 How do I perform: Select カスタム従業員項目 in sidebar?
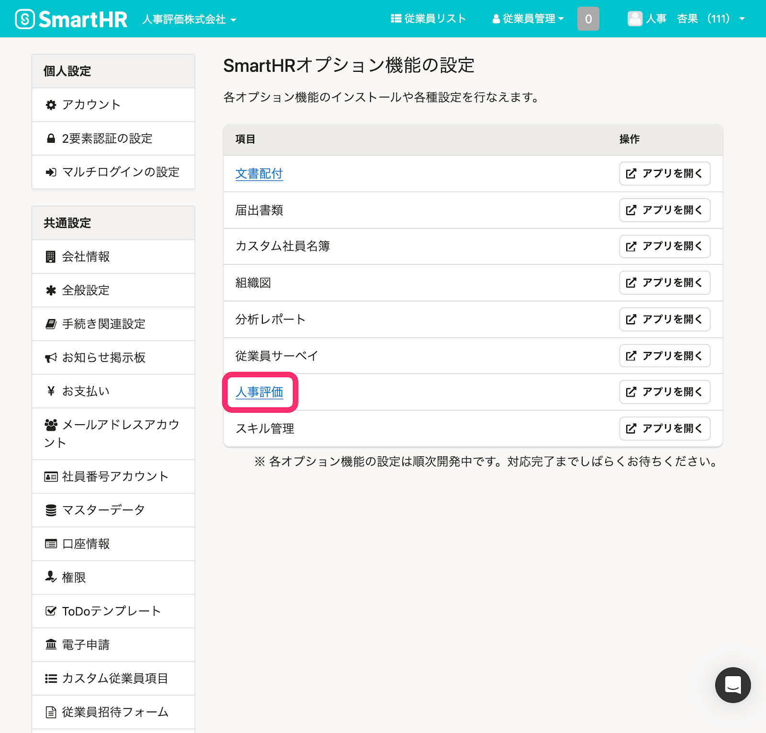click(113, 678)
